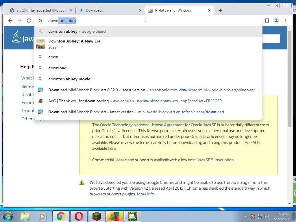Open the Chrome profile avatar

[276, 21]
